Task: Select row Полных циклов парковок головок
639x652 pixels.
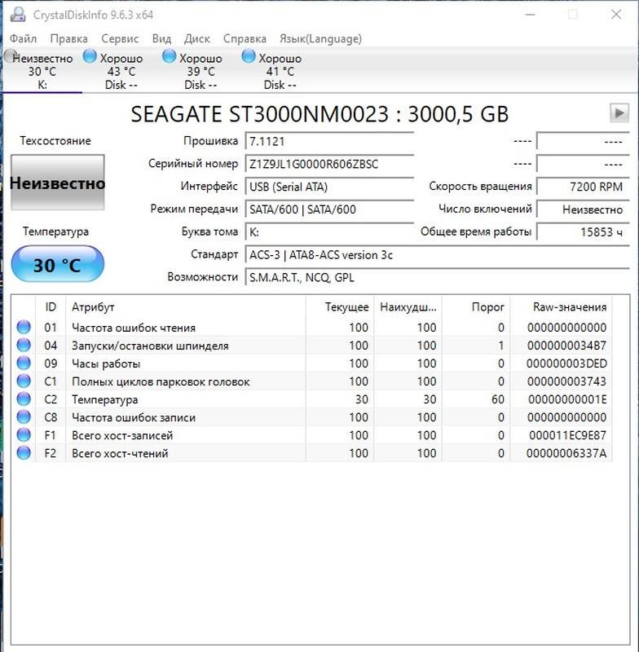Action: [312, 381]
